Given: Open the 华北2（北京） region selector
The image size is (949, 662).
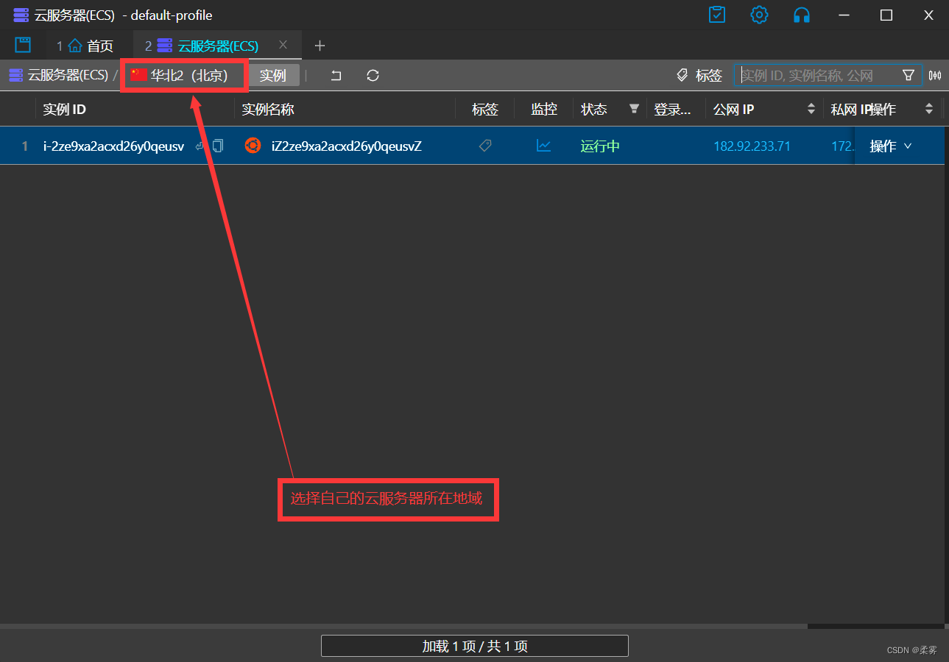Looking at the screenshot, I should click(x=180, y=75).
